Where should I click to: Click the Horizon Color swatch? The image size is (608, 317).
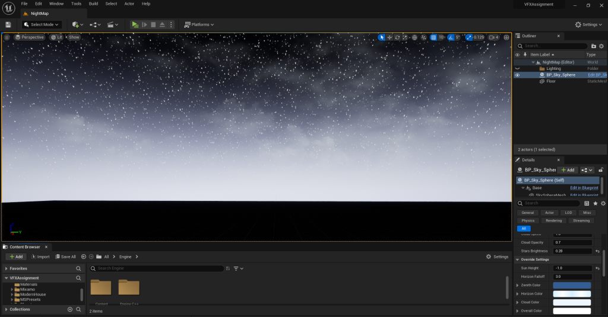(x=571, y=294)
